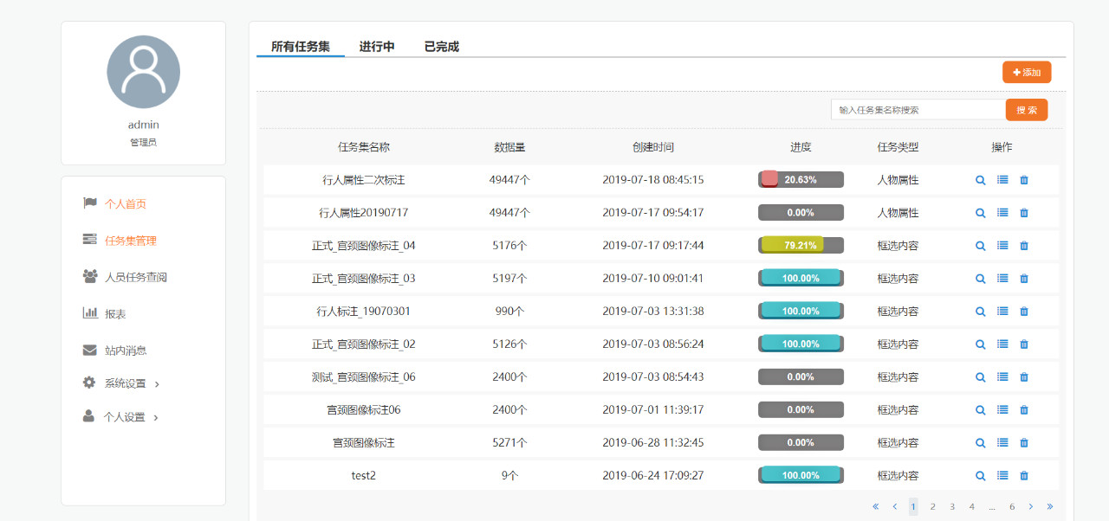
Task: View details of 行人标注_19070301 with magnifier
Action: [x=981, y=312]
